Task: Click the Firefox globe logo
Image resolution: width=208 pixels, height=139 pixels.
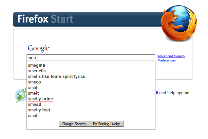Action: [x=179, y=23]
